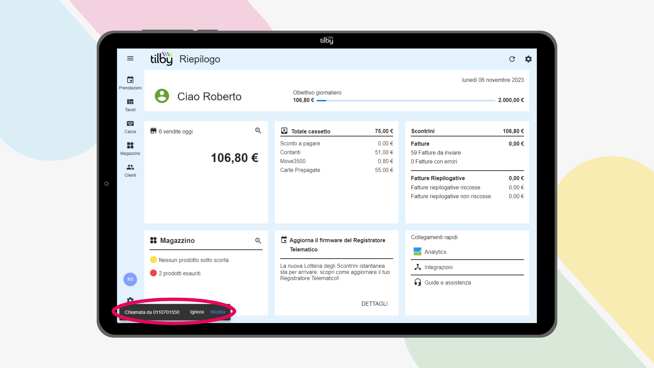Click the 59 Fatture da inviare line
Image resolution: width=654 pixels, height=368 pixels.
pyautogui.click(x=436, y=153)
